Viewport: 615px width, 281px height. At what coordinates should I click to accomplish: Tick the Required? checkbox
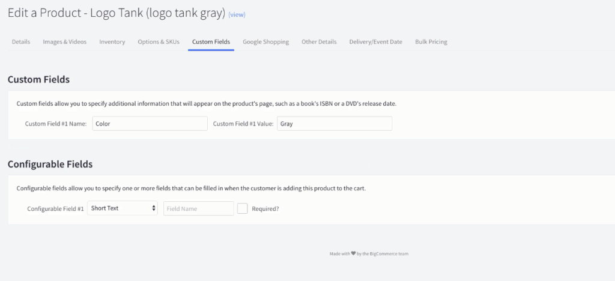point(243,208)
